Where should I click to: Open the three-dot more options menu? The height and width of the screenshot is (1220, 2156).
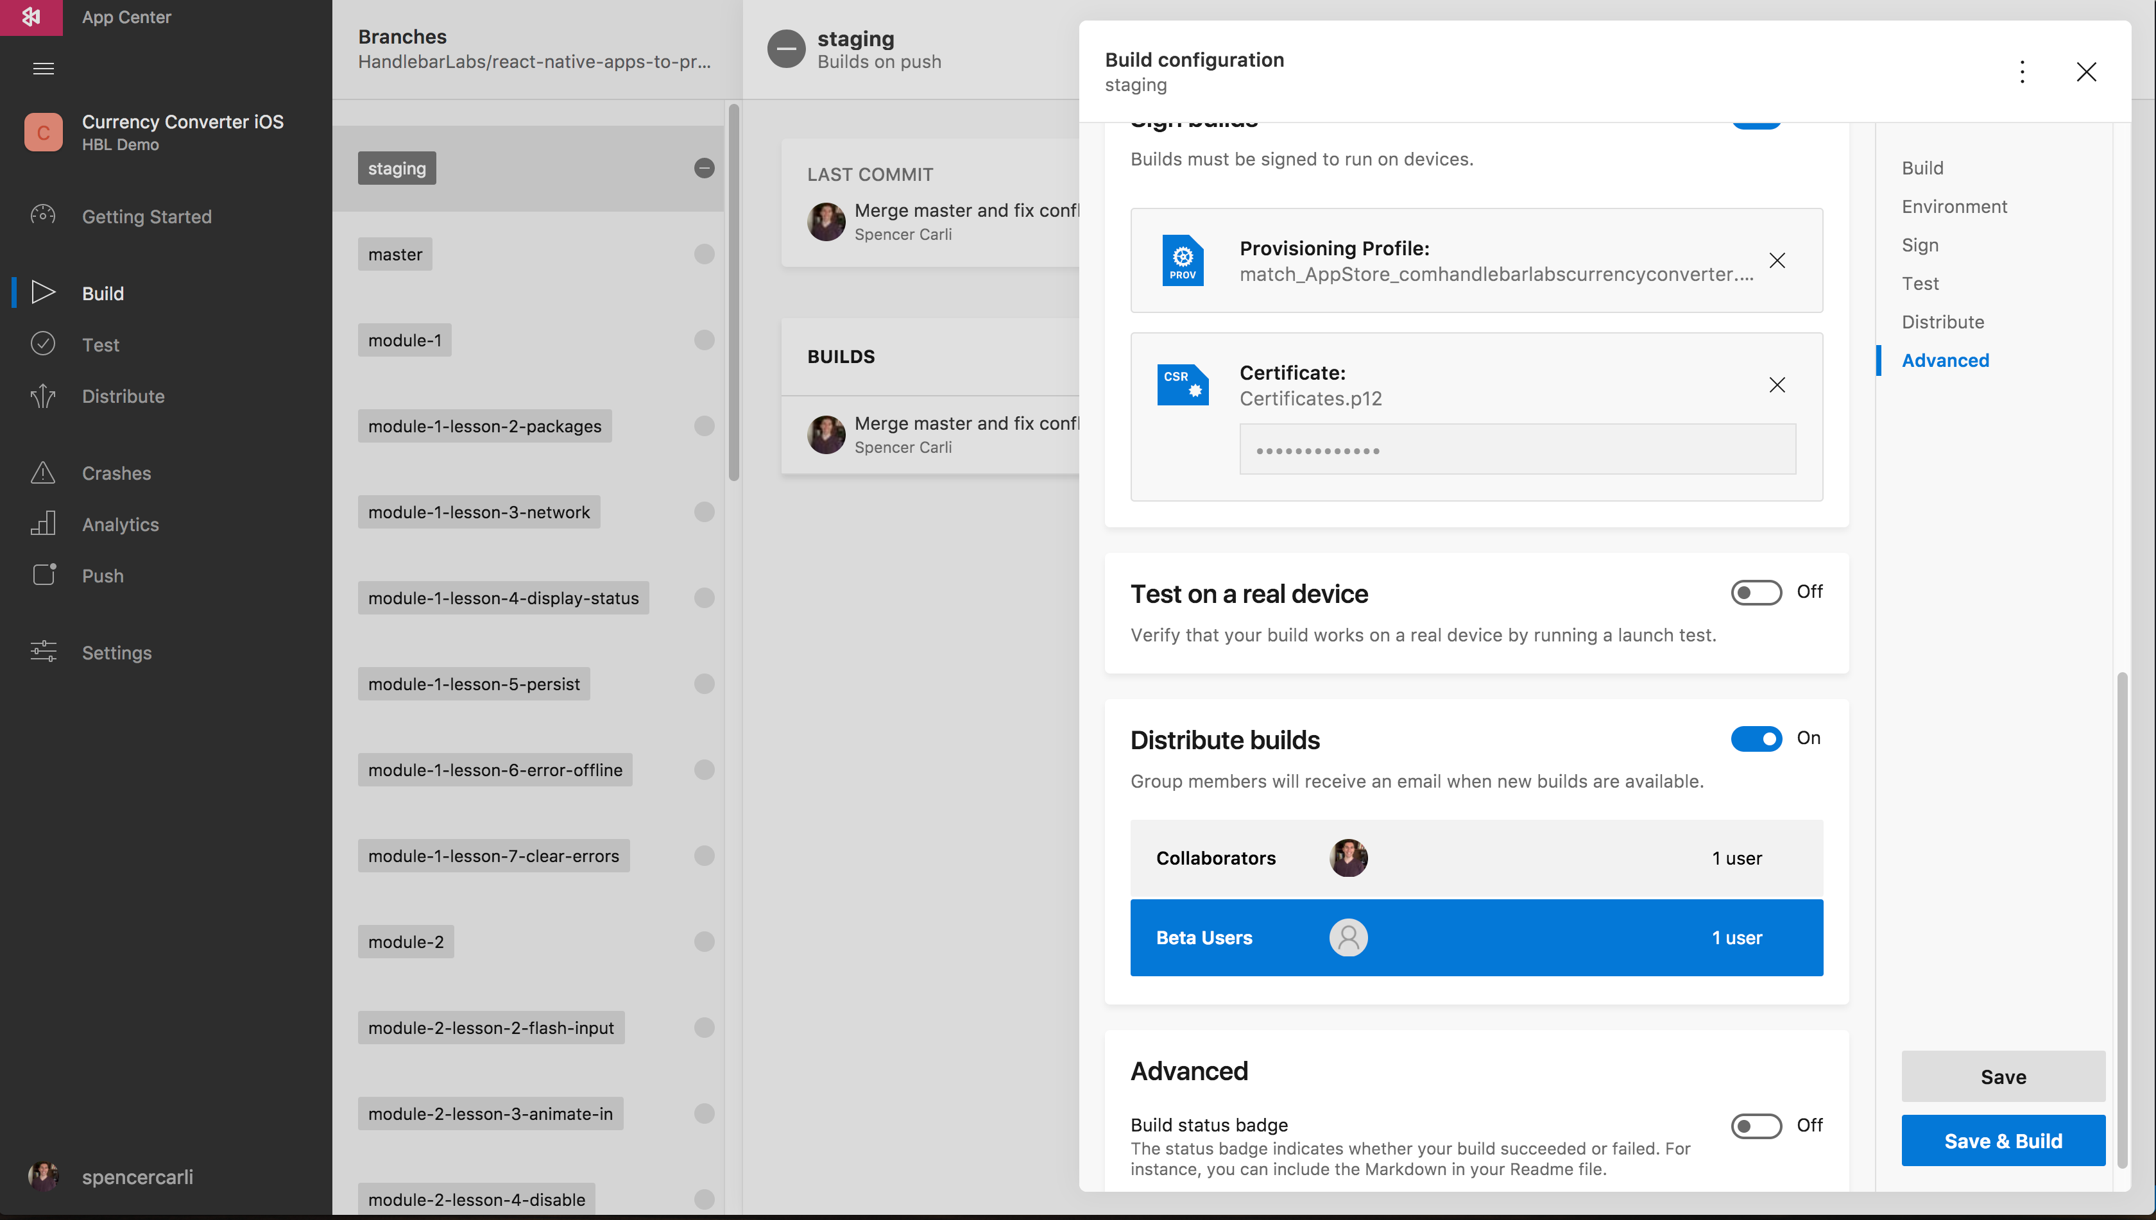pos(2022,72)
